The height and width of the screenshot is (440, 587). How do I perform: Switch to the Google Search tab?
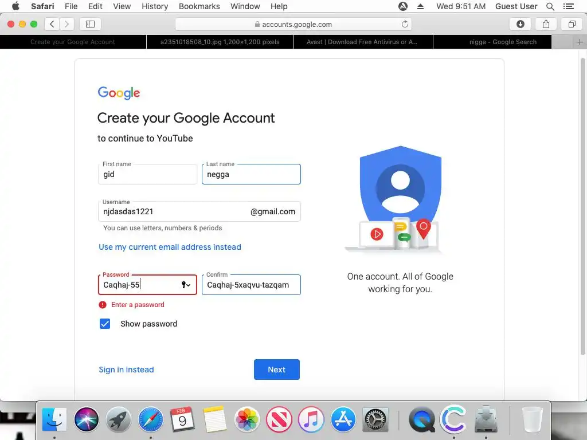click(492, 42)
